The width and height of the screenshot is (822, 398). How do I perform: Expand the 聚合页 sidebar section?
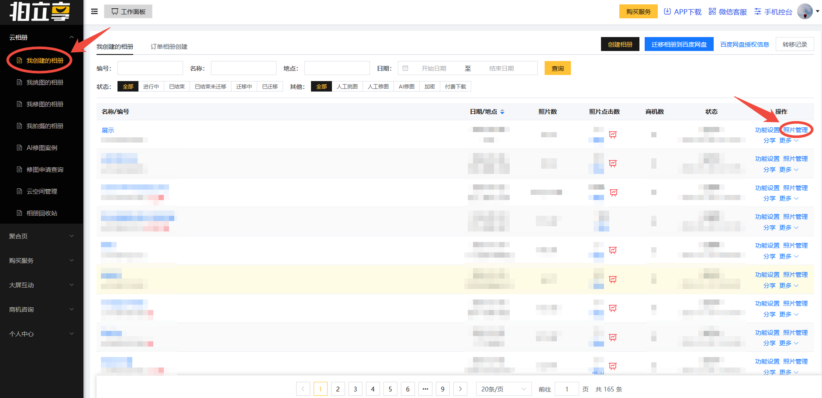[x=41, y=236]
